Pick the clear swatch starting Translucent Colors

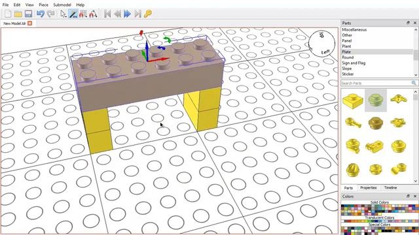343,221
